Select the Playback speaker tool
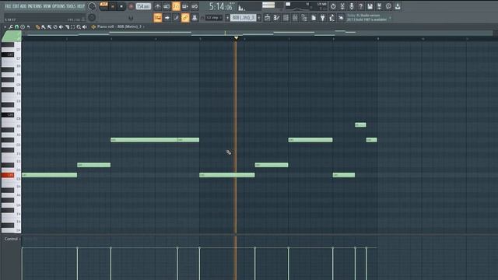This screenshot has height=280, width=498. 85,27
